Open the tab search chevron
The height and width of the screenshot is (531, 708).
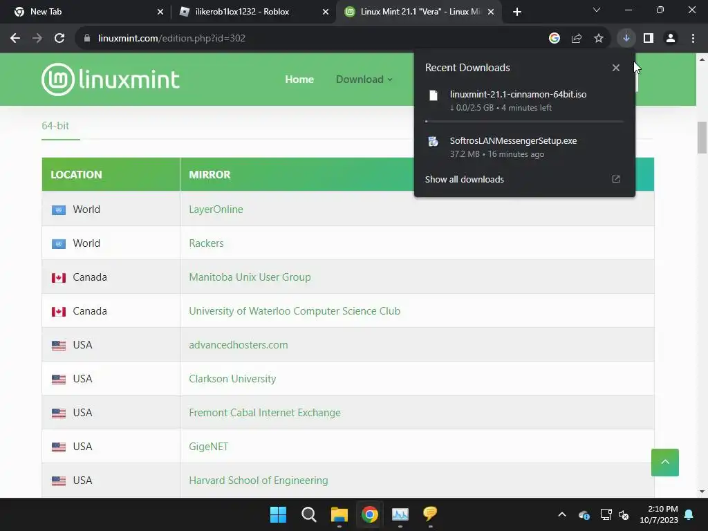(597, 10)
